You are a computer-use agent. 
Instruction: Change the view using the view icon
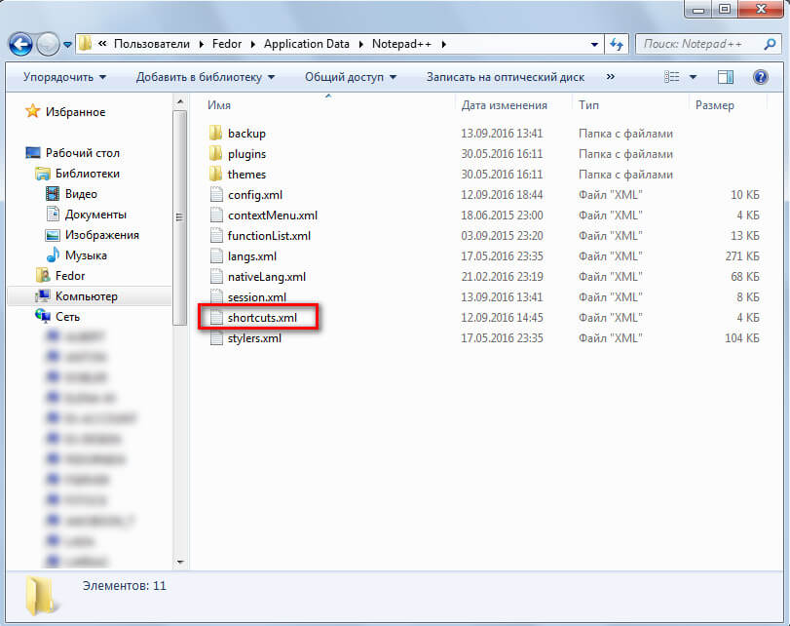pyautogui.click(x=671, y=77)
